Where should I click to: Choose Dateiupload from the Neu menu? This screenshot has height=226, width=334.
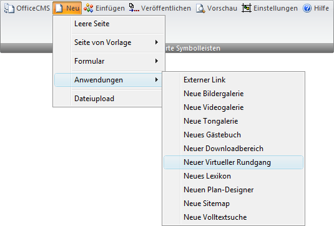[x=108, y=99]
